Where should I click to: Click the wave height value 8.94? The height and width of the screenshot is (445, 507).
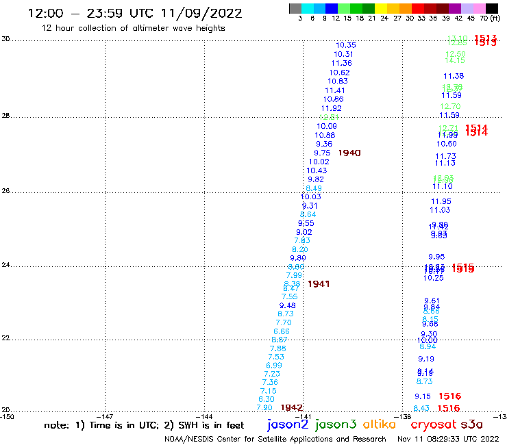pos(428,346)
